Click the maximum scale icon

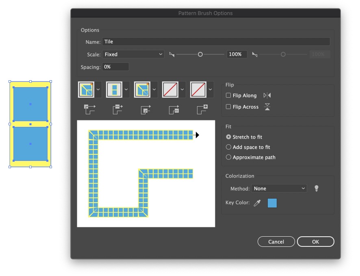[255, 54]
